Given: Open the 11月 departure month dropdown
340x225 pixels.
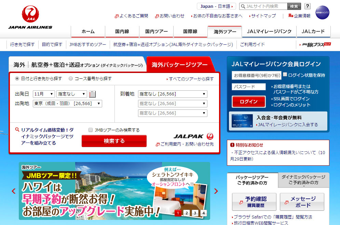Looking at the screenshot, I should coord(44,94).
